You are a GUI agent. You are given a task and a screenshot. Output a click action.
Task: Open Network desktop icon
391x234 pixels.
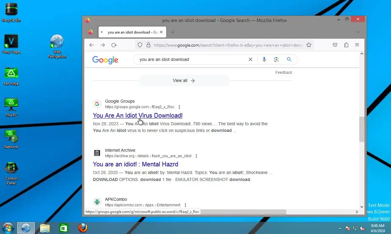(x=11, y=139)
